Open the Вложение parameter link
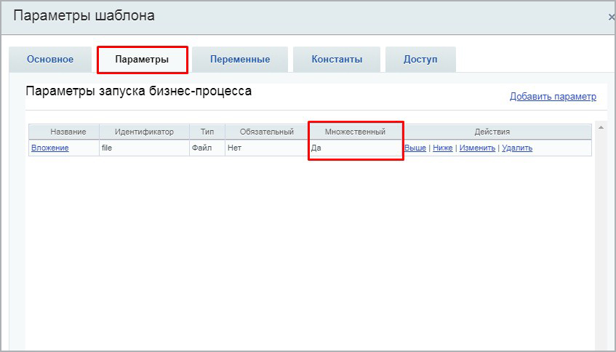This screenshot has height=352, width=616. tap(49, 148)
